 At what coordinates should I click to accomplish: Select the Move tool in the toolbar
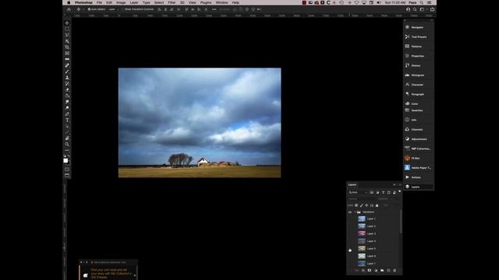[x=67, y=23]
